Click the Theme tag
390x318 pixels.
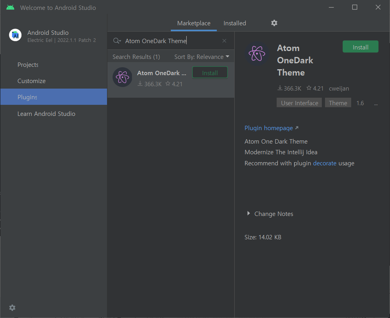[x=338, y=103]
